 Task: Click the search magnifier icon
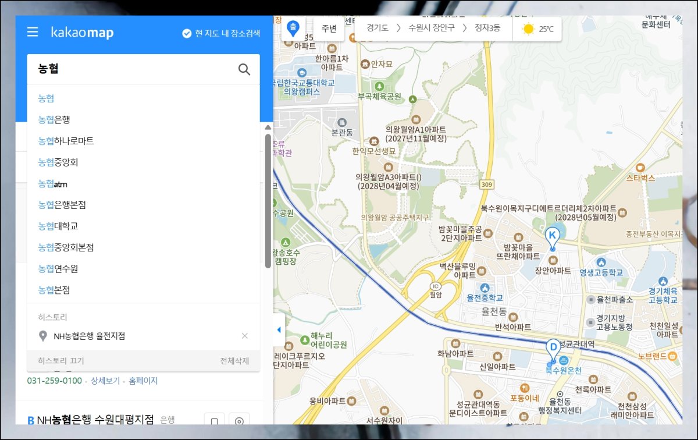(244, 69)
